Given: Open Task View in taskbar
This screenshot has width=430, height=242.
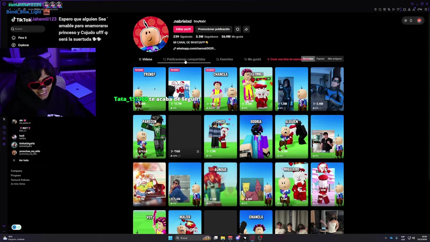Looking at the screenshot, I should click(x=215, y=238).
